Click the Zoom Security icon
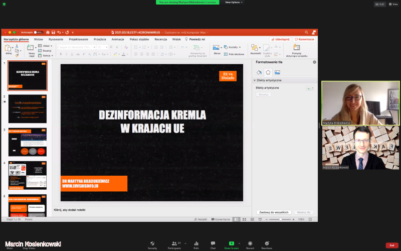Viewport: 401px width, 251px height. pyautogui.click(x=152, y=244)
